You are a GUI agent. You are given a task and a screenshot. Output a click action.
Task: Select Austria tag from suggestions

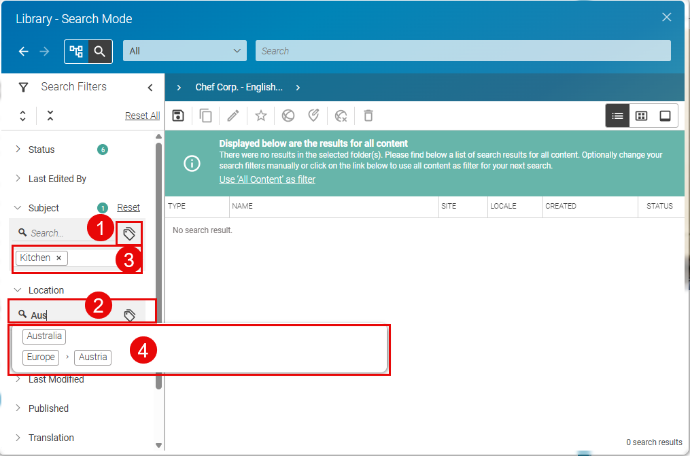point(92,357)
